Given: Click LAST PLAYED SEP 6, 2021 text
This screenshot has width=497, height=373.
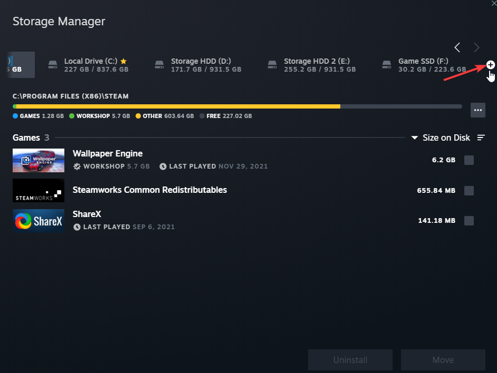Looking at the screenshot, I should tap(129, 227).
